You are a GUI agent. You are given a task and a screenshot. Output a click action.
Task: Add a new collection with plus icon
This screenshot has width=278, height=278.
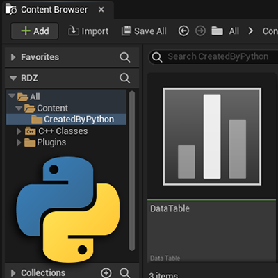click(x=106, y=273)
